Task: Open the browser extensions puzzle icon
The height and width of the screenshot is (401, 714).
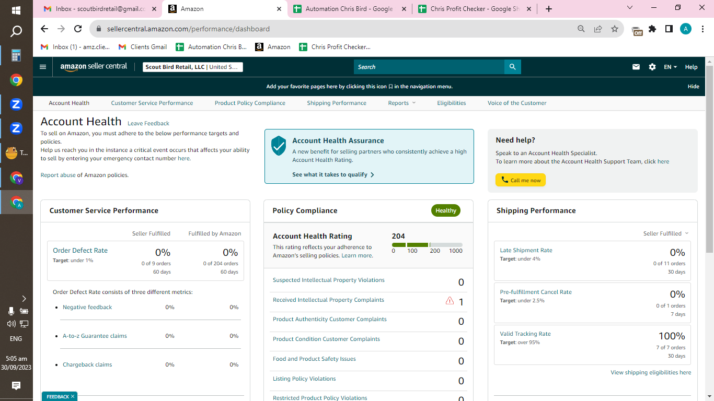Action: coord(652,29)
